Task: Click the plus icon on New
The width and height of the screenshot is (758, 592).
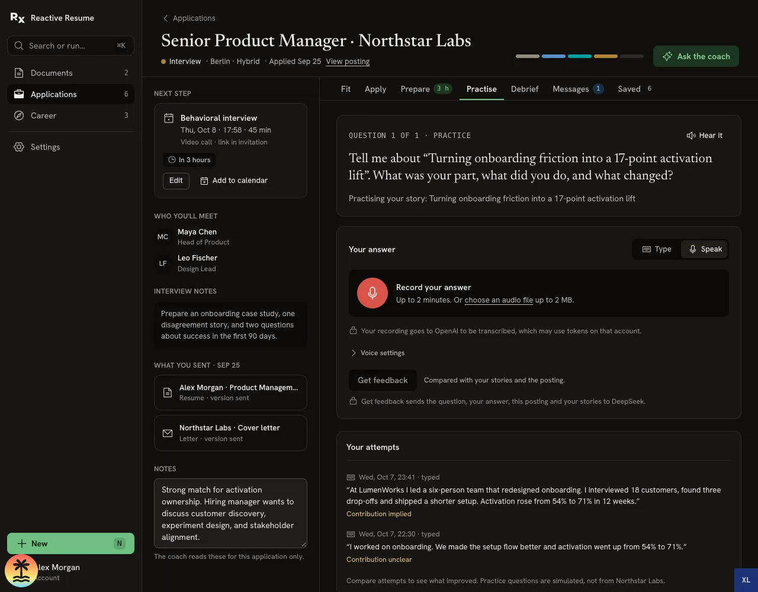Action: pyautogui.click(x=22, y=543)
